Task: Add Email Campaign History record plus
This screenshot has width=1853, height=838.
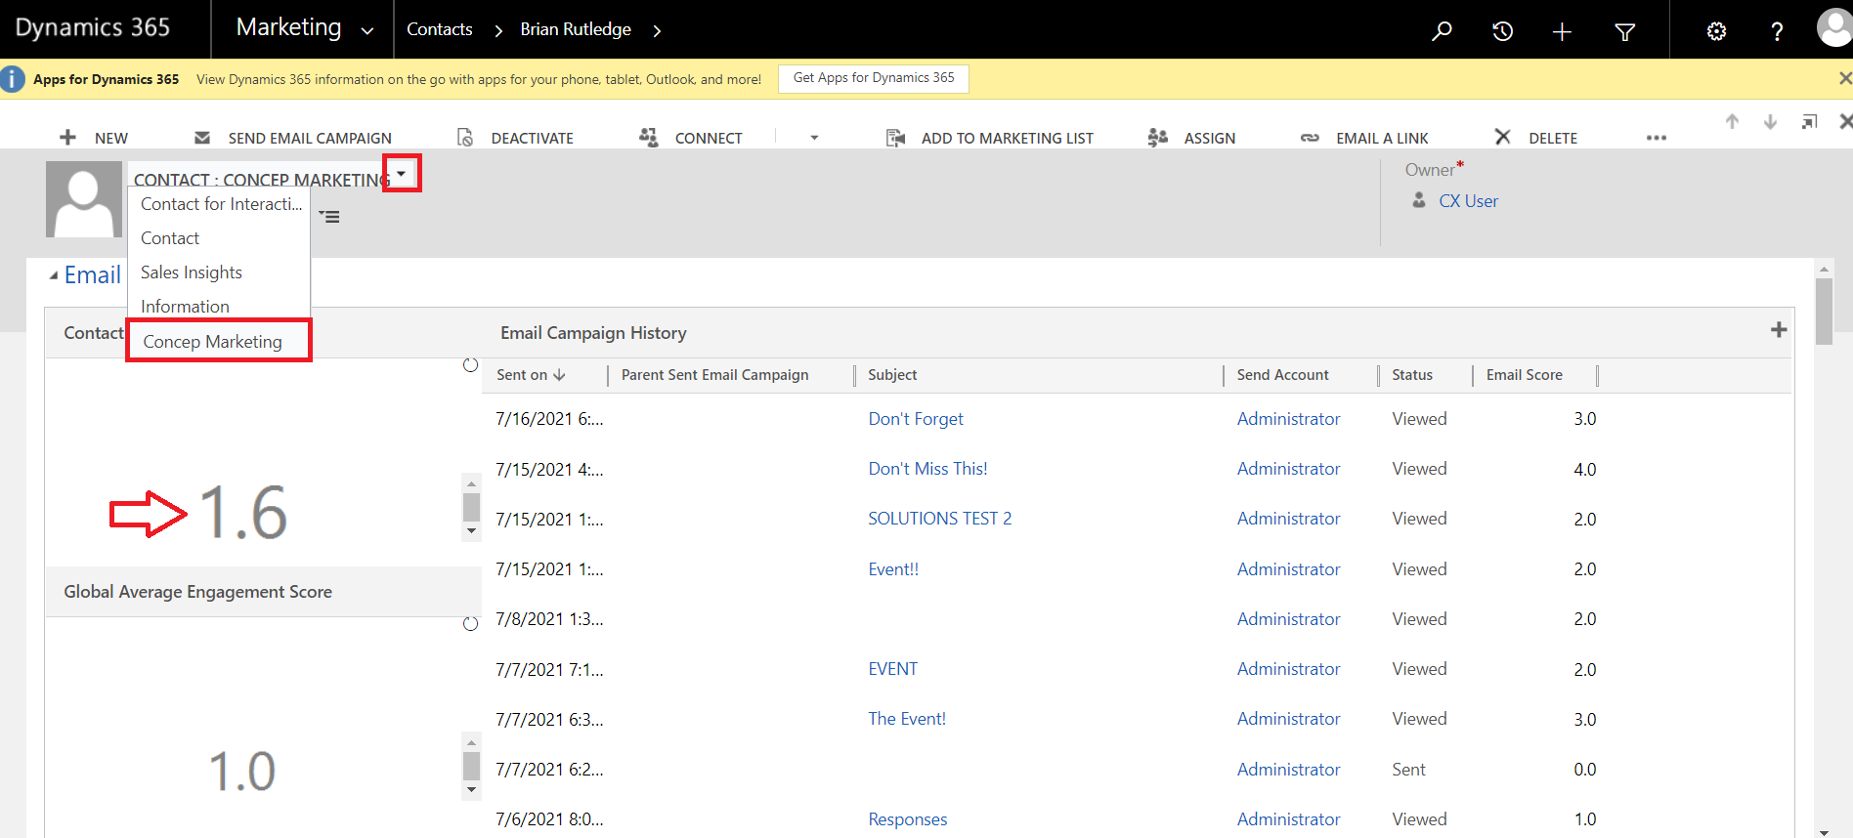Action: click(1779, 330)
